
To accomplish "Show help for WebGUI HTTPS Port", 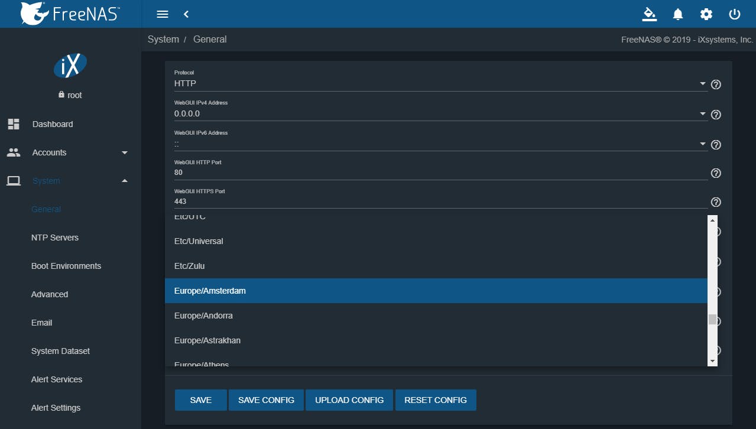I will (716, 202).
